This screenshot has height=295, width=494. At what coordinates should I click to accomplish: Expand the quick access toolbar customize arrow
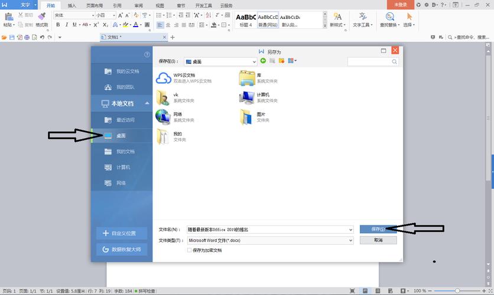tap(60, 37)
